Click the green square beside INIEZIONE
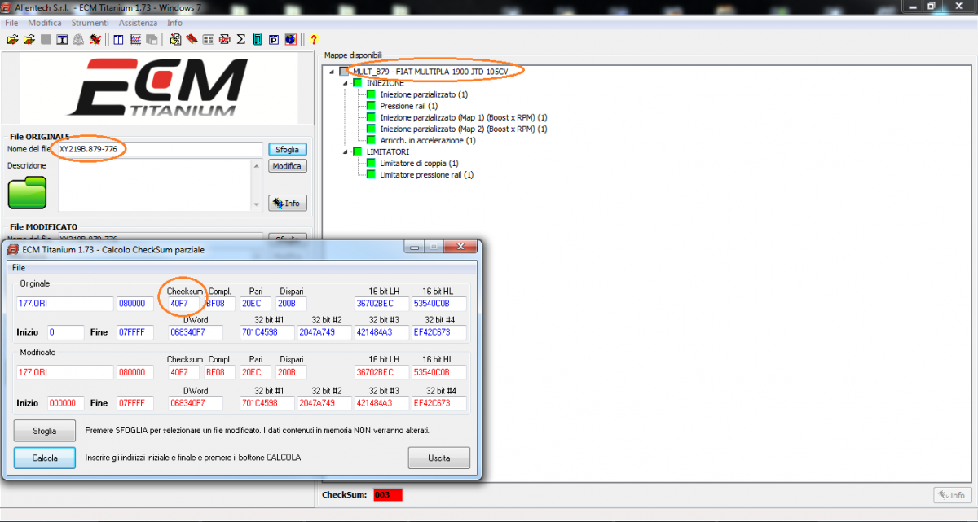Viewport: 978px width, 522px height. point(357,83)
